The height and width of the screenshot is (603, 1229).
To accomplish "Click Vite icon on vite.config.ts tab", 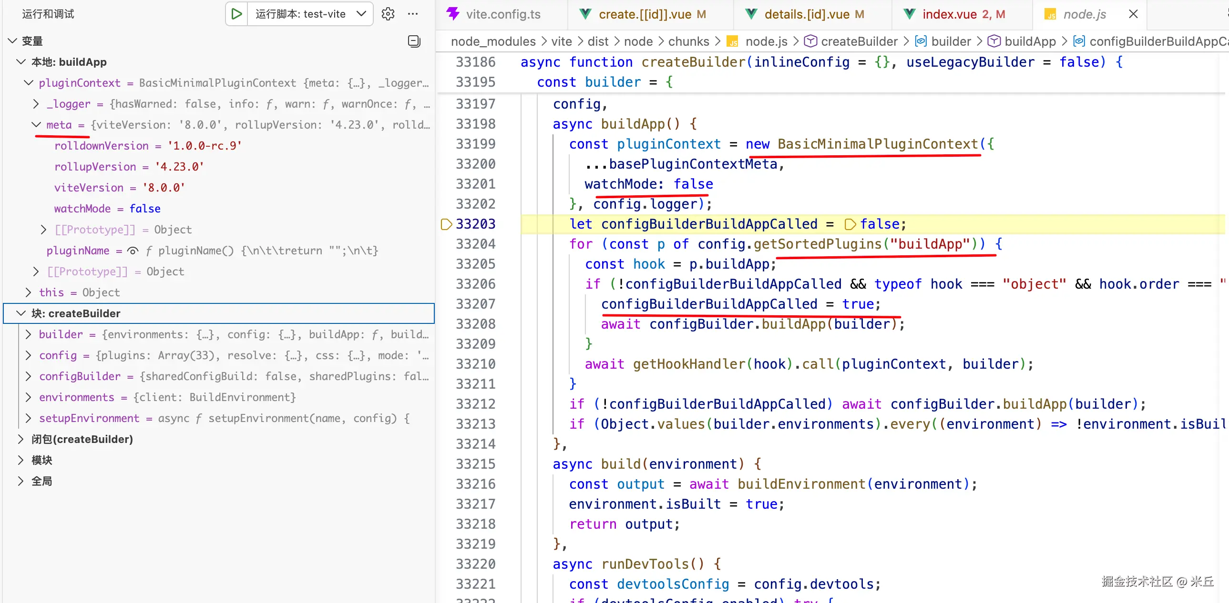I will [452, 14].
